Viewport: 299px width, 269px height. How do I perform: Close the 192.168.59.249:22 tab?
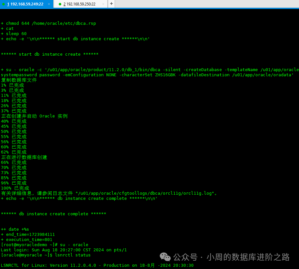pyautogui.click(x=49, y=4)
